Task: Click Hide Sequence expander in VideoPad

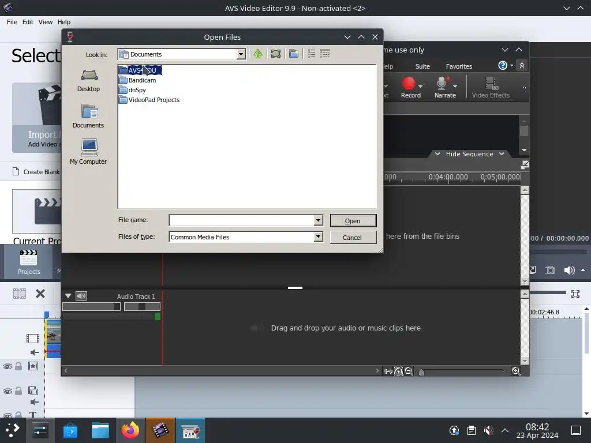Action: click(x=469, y=153)
